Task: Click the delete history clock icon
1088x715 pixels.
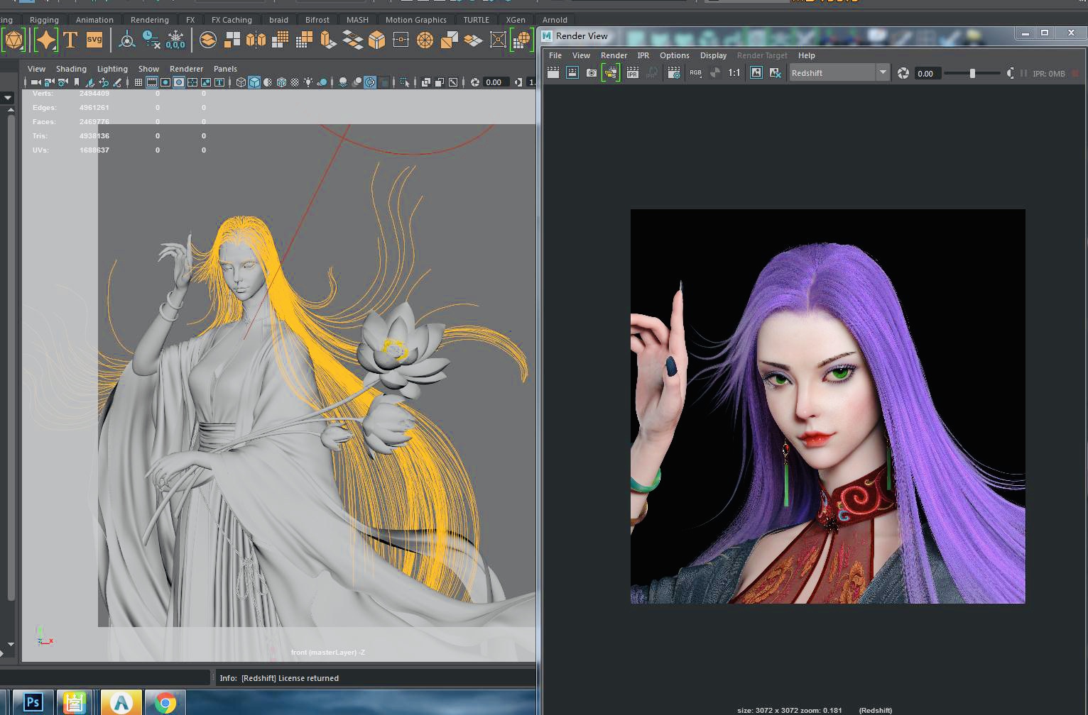Action: pos(151,40)
